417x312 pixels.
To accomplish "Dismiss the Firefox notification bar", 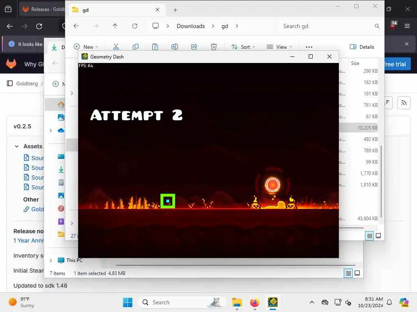I will [407, 44].
